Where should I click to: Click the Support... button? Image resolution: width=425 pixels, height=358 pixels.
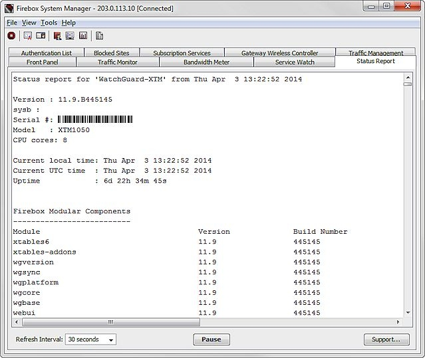tap(386, 339)
